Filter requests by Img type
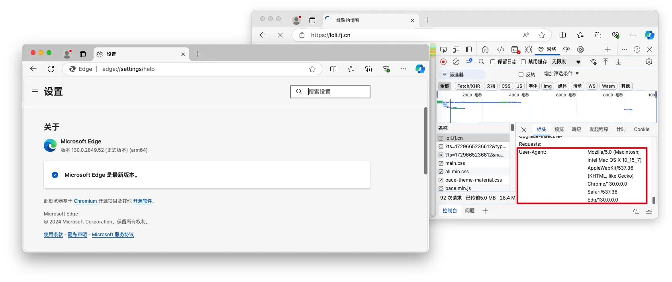Viewport: 672px width, 282px height. pyautogui.click(x=548, y=86)
